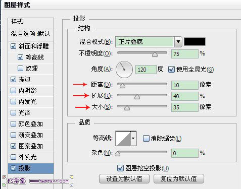Enable the 内阴影 checkbox
241x189 pixels.
pos(13,91)
